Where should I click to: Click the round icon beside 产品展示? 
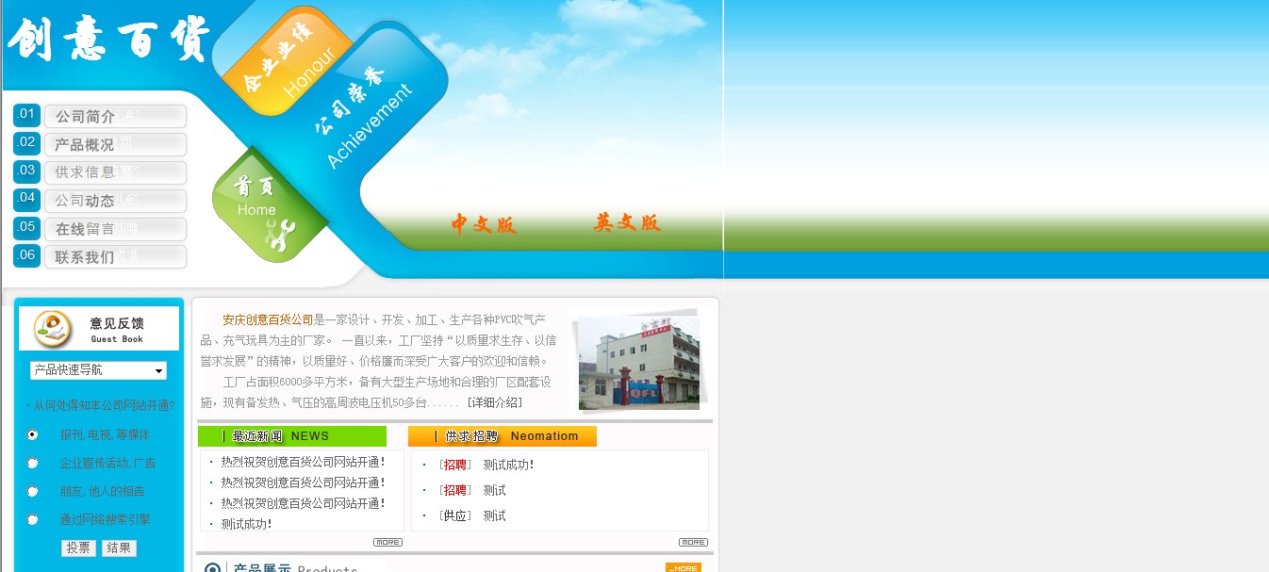point(212,569)
